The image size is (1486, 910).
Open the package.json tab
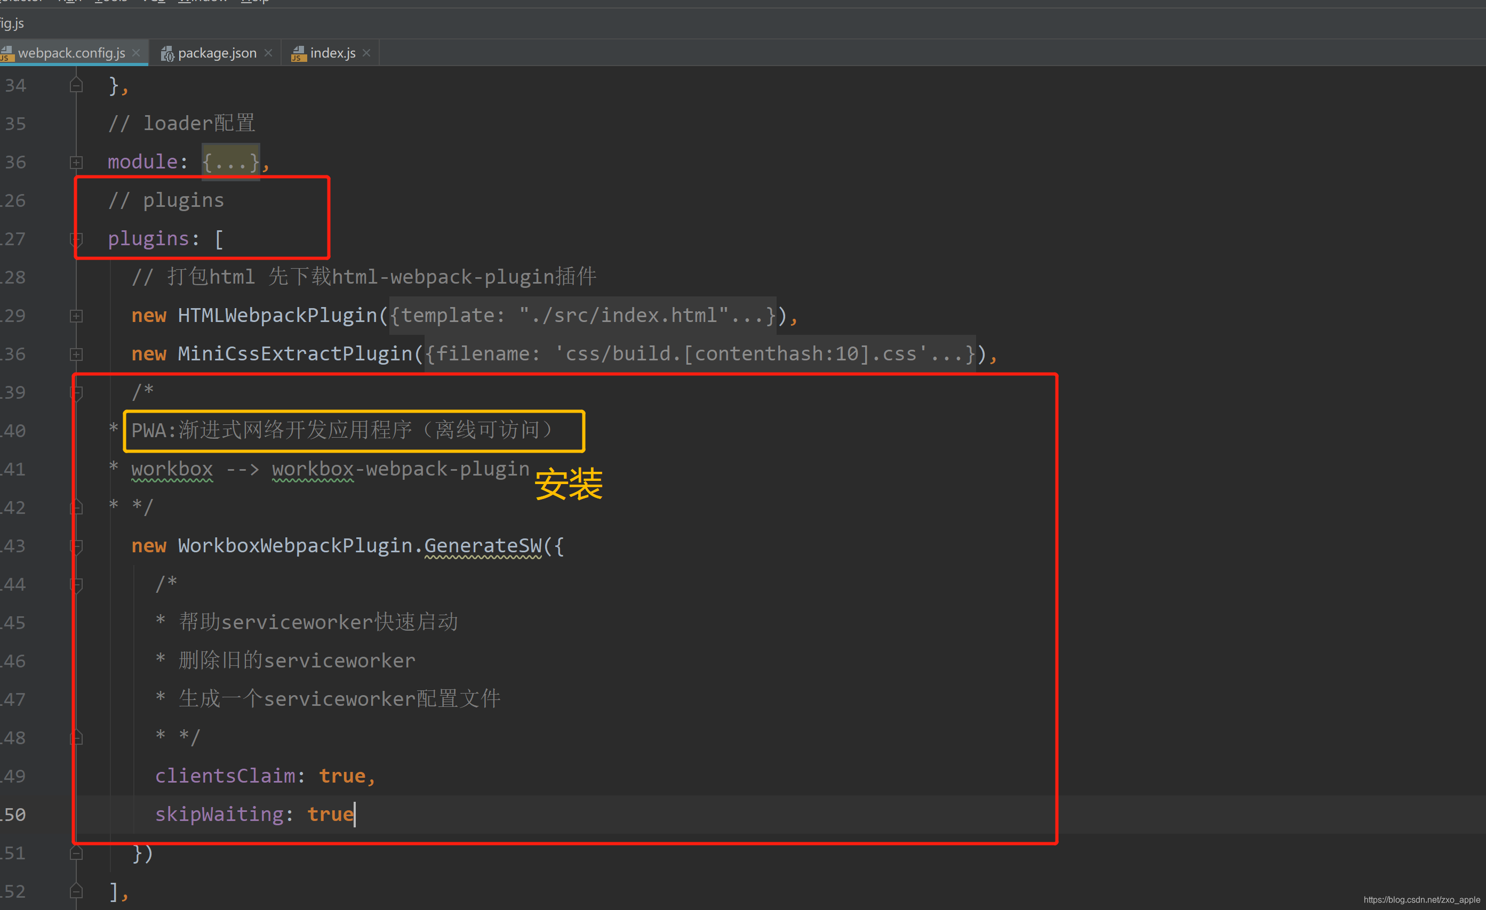pos(217,53)
